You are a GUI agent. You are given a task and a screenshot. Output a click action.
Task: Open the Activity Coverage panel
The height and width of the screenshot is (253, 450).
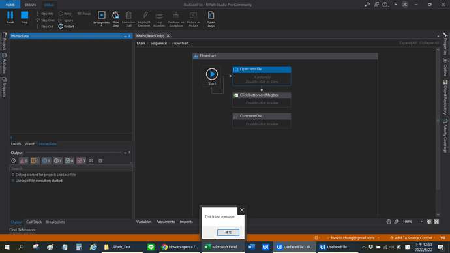445,136
